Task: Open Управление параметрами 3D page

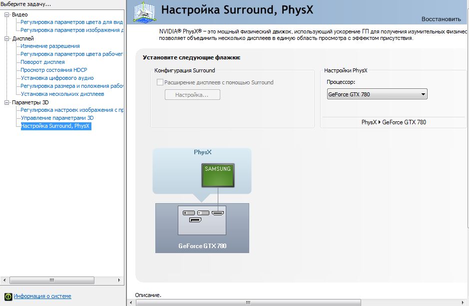Action: pyautogui.click(x=57, y=118)
